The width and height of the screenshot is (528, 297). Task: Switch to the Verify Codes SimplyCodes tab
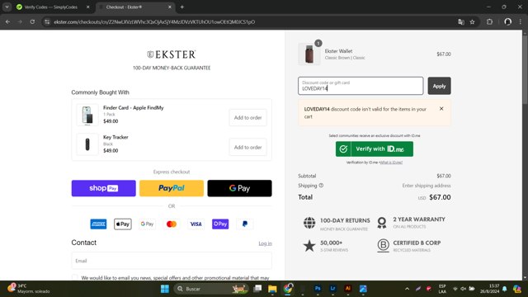click(x=51, y=7)
